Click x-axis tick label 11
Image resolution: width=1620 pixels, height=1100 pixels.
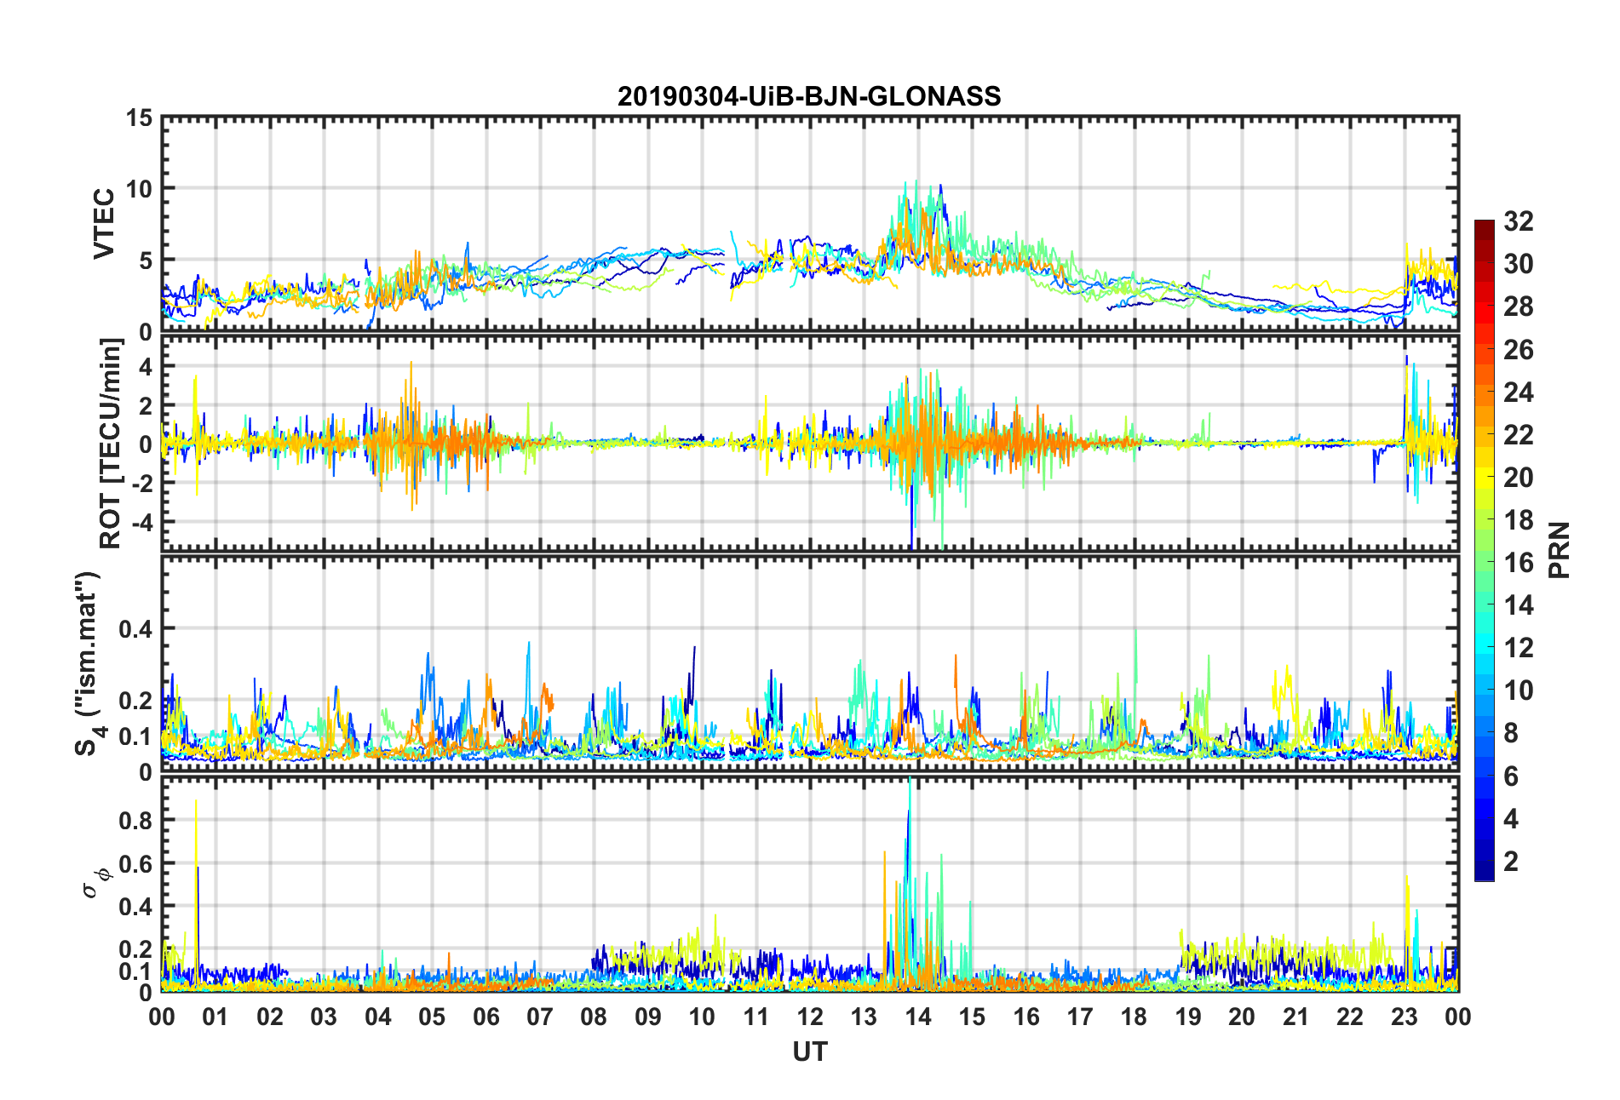(755, 1017)
